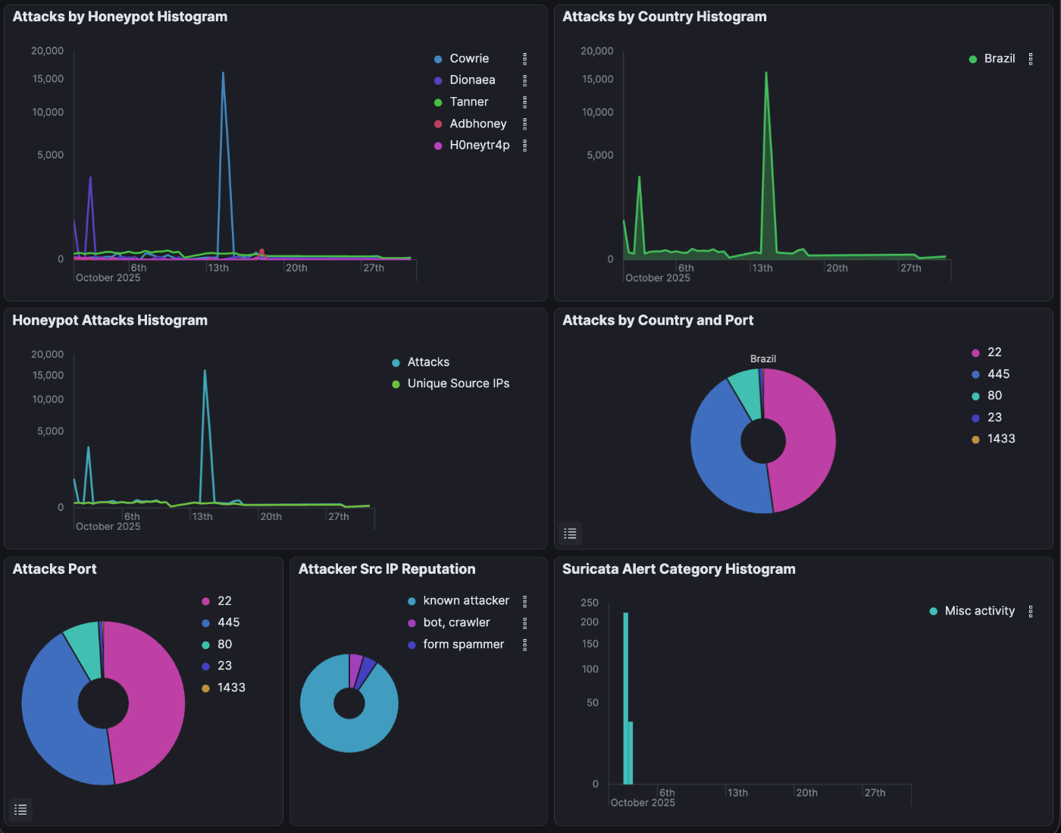Expand options for bot, crawler legend item
Image resolution: width=1061 pixels, height=833 pixels.
pyautogui.click(x=524, y=622)
